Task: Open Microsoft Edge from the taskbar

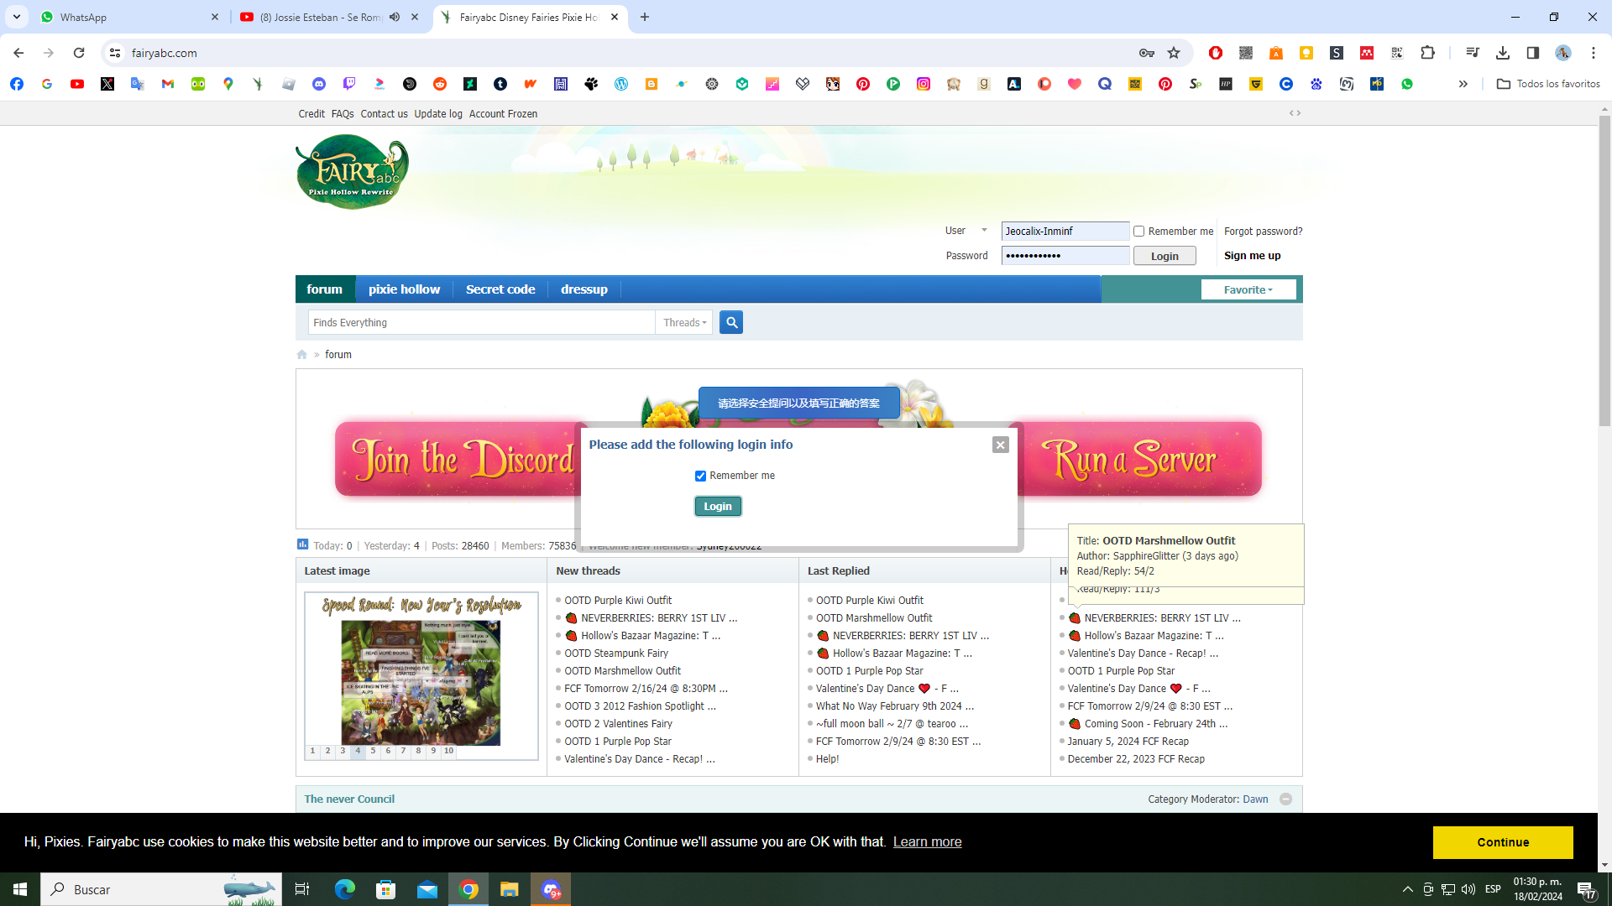Action: 345,889
